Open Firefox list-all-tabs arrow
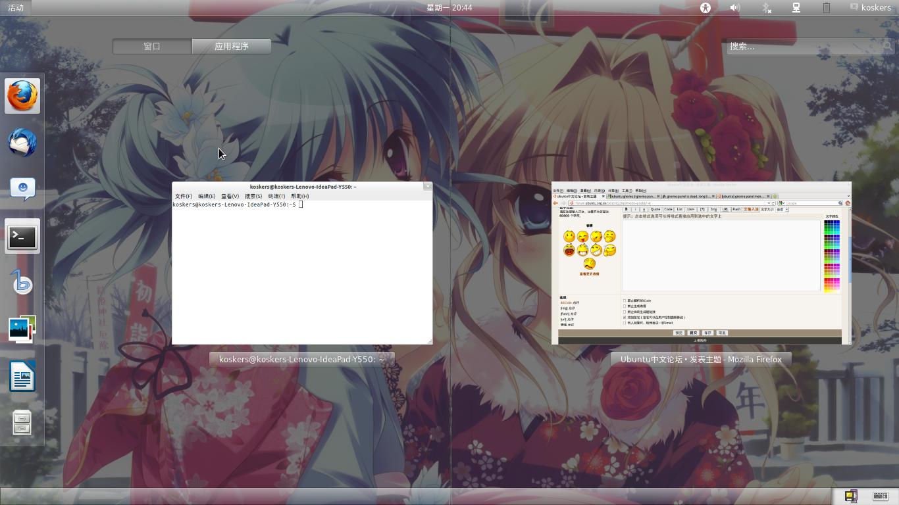The height and width of the screenshot is (505, 899). point(848,196)
